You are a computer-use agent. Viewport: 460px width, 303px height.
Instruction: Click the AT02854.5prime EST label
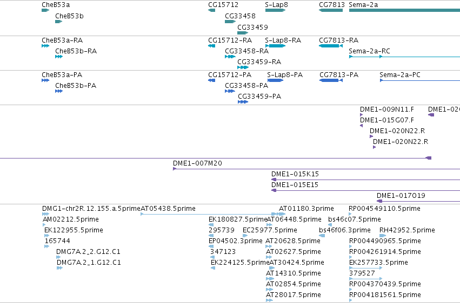(294, 284)
